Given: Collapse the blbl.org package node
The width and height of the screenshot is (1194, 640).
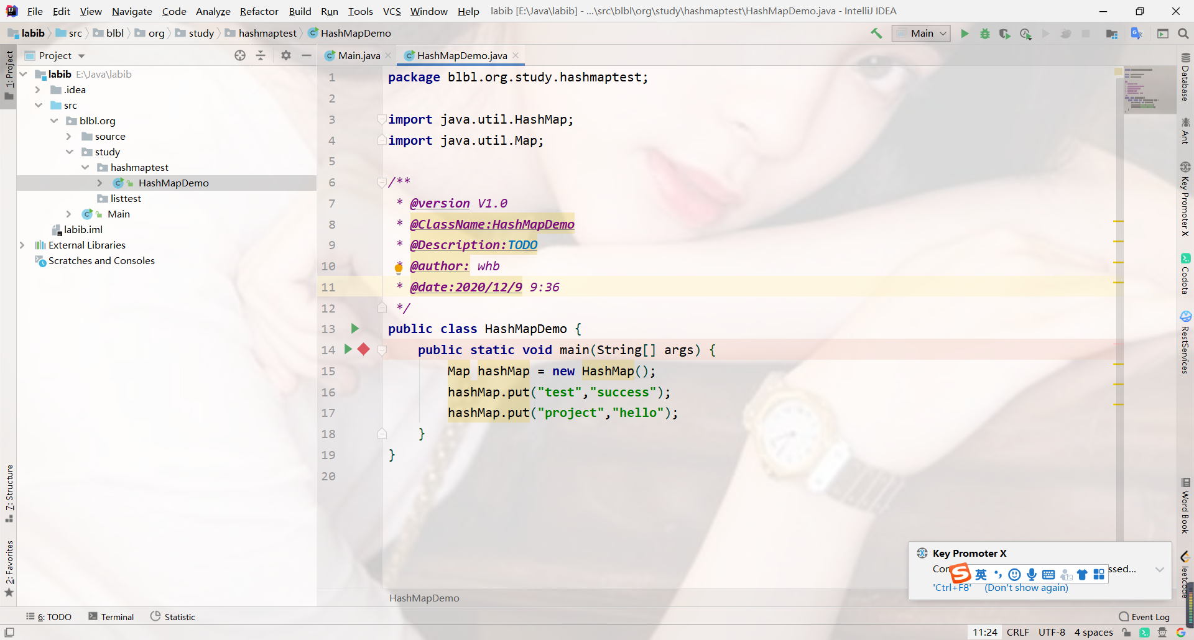Looking at the screenshot, I should (x=54, y=121).
